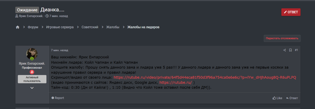Open Советский breadcrumb

[x=90, y=27]
